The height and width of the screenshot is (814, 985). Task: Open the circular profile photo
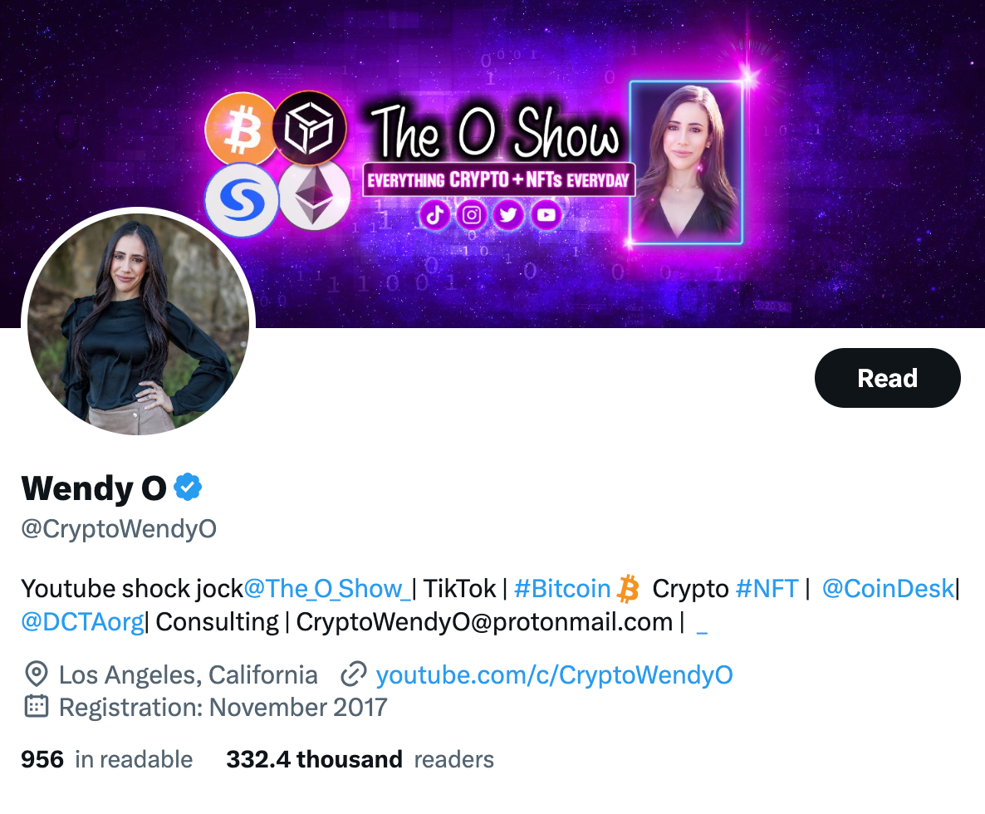(x=138, y=324)
